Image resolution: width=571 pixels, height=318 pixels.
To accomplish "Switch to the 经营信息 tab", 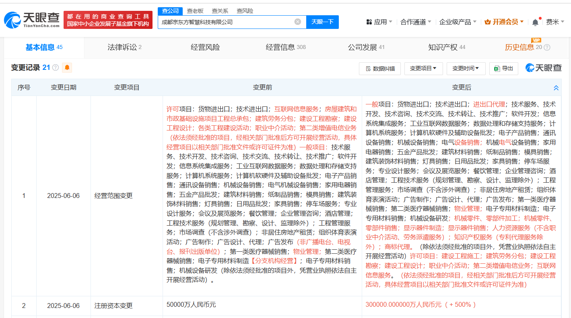I will [x=286, y=47].
